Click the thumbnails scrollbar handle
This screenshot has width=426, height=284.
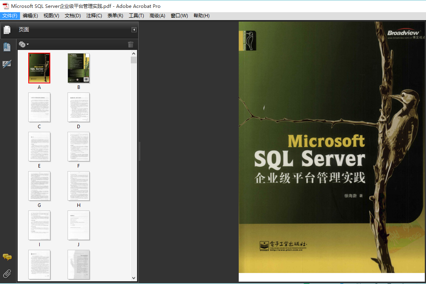point(133,60)
